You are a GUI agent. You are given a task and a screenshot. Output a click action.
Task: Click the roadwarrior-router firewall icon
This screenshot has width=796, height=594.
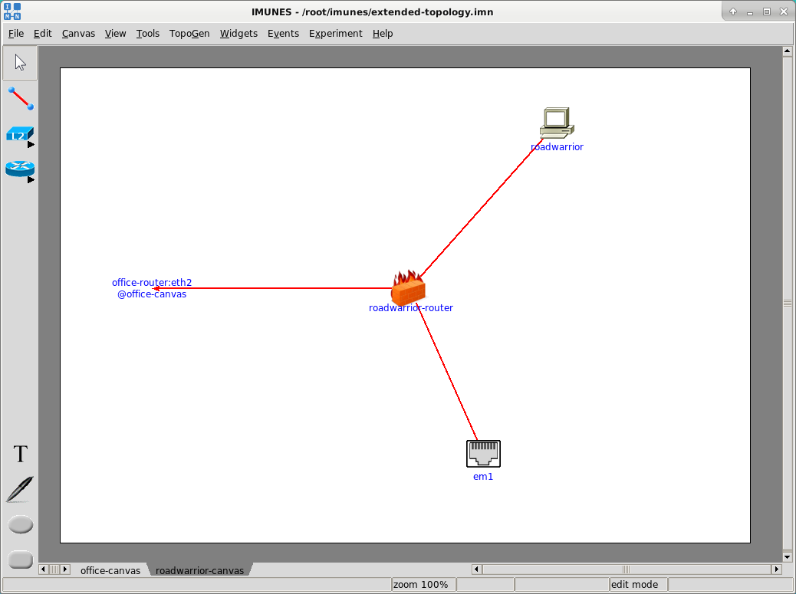tap(408, 287)
